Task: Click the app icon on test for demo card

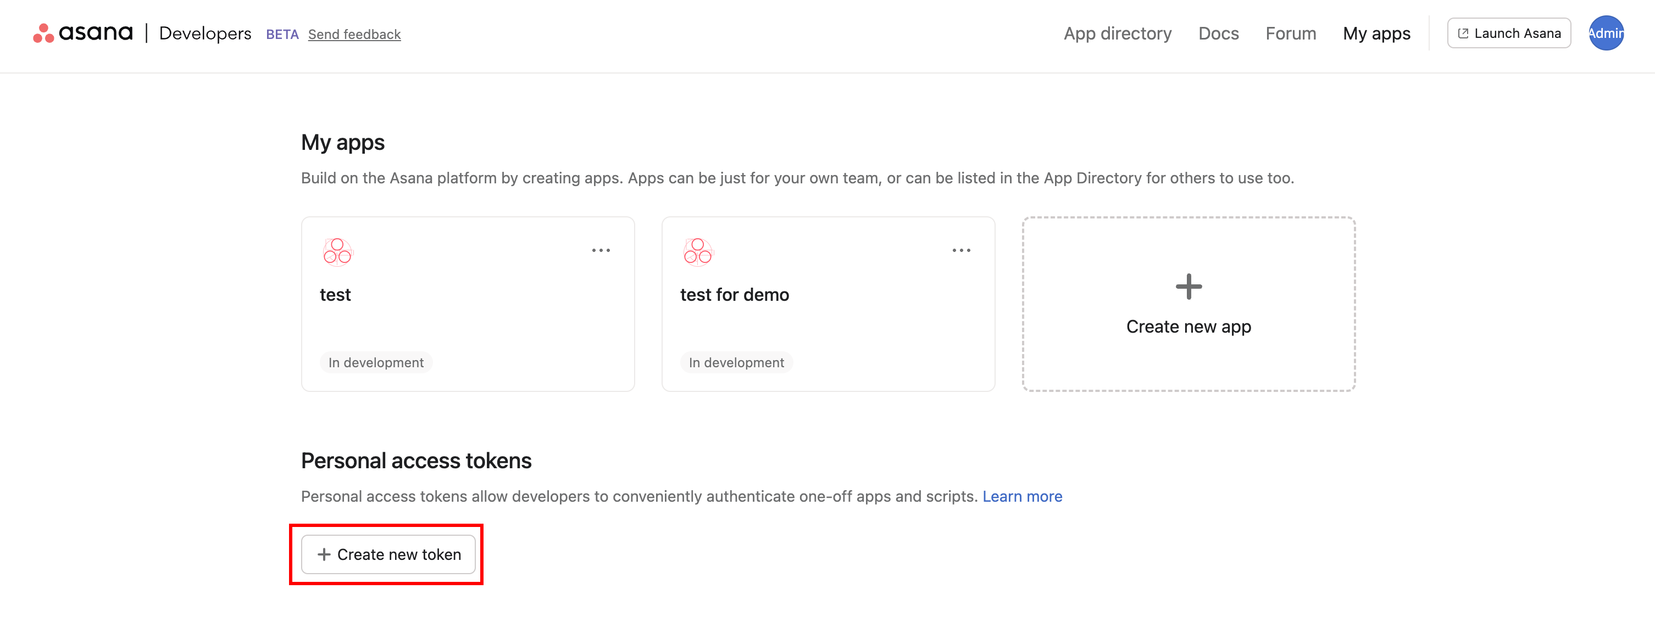Action: point(698,251)
